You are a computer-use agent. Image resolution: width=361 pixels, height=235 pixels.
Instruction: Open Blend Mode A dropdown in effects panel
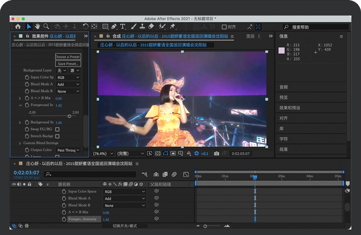[x=68, y=85]
